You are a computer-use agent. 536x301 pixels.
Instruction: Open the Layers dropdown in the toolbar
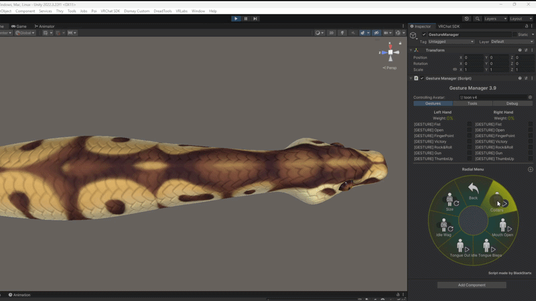[495, 19]
